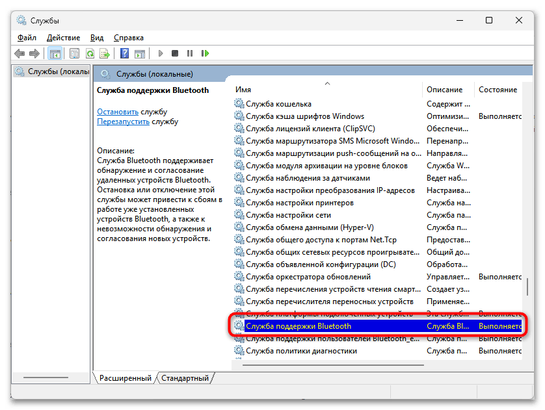Click the gear icon beside Служба настройки сети
Viewport: 545px width, 410px height.
tap(239, 214)
